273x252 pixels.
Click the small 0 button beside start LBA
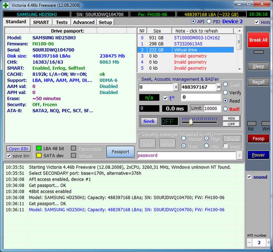pos(176,87)
